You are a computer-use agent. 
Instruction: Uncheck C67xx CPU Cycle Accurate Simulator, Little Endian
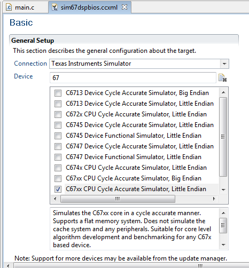[58, 189]
